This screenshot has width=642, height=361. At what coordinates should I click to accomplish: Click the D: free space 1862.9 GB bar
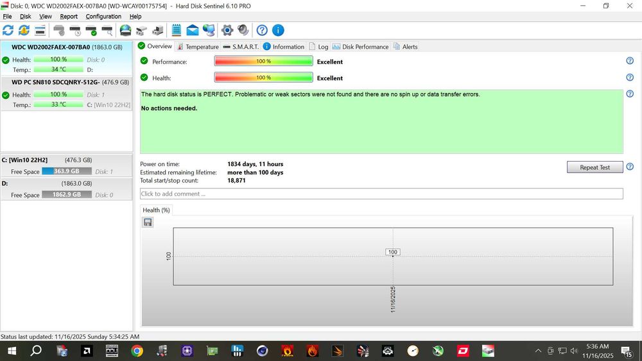[67, 194]
